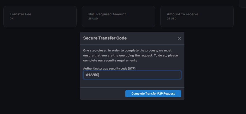Click the 642250 code typed in the field
The width and height of the screenshot is (246, 114).
coord(92,75)
